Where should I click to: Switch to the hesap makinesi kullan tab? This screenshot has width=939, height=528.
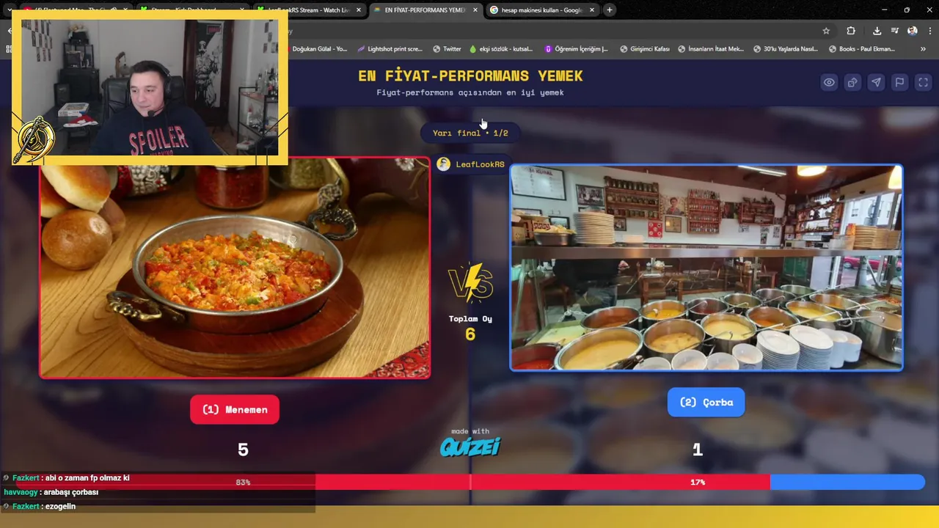tap(543, 10)
